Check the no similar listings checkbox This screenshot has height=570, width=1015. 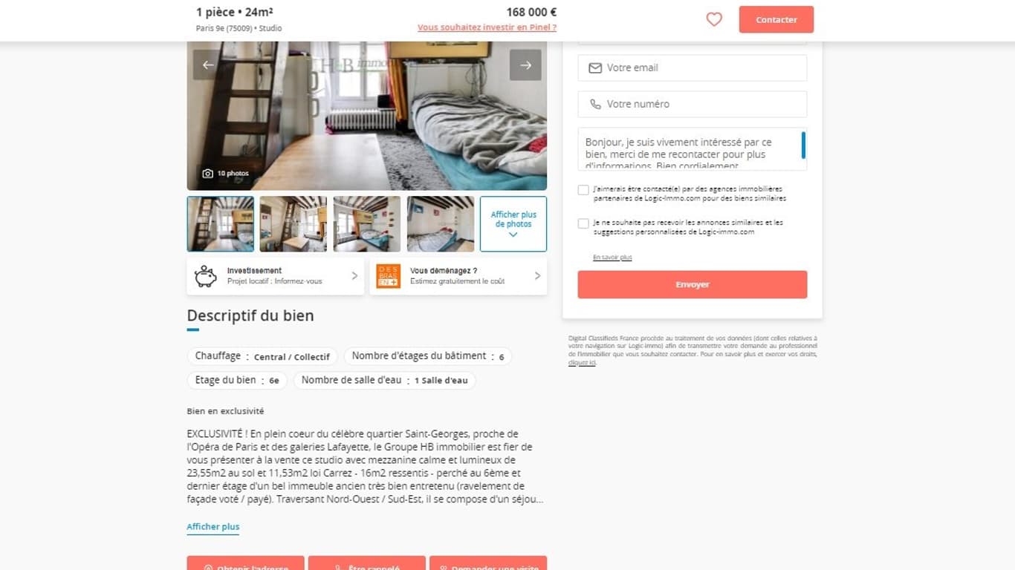pyautogui.click(x=583, y=223)
